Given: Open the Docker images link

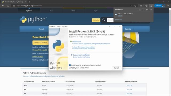Looking at the screenshot, I should [x=38, y=56].
